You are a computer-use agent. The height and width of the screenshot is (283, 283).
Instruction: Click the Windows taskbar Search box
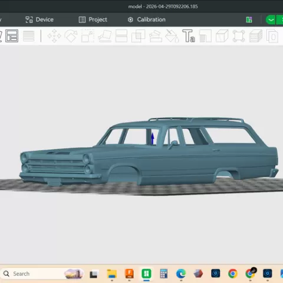[x=42, y=274]
